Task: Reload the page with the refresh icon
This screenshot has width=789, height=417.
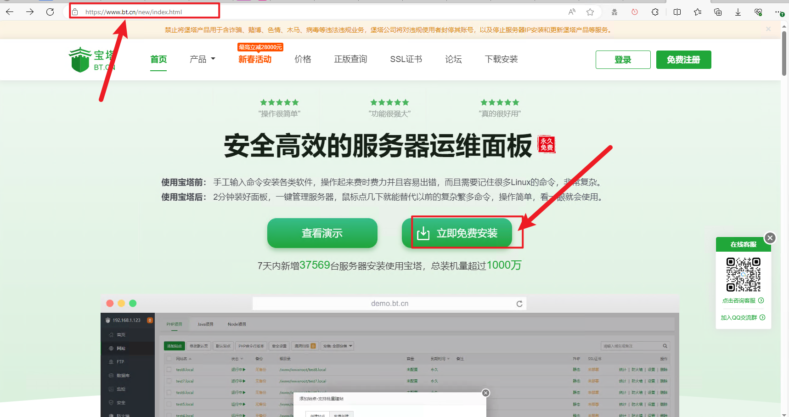Action: tap(50, 12)
